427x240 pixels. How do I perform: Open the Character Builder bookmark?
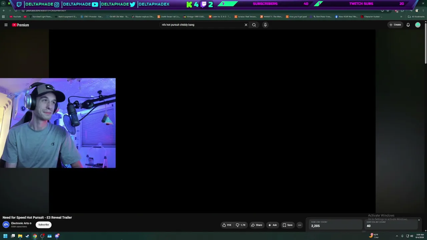coord(372,17)
